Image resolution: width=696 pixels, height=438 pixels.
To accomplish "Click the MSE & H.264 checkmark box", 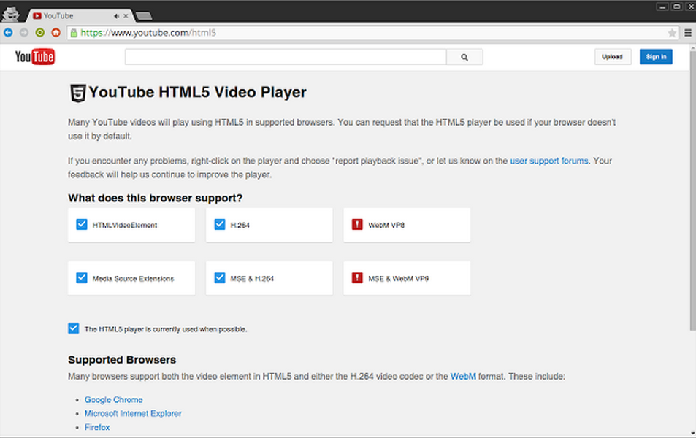I will click(220, 278).
